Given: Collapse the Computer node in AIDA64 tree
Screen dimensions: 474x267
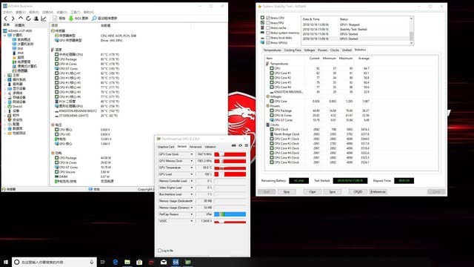Looking at the screenshot, I should (x=5, y=36).
